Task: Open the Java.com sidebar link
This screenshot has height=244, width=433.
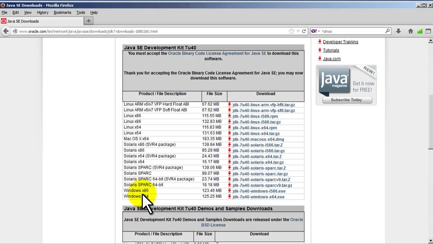Action: pyautogui.click(x=332, y=59)
